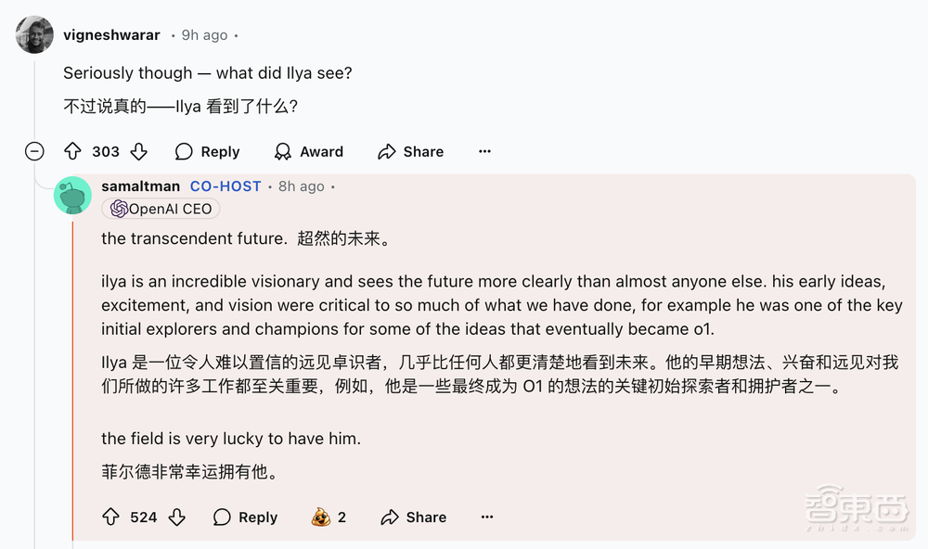The width and height of the screenshot is (928, 549).
Task: Reply to samaltman's comment
Action: [x=245, y=517]
